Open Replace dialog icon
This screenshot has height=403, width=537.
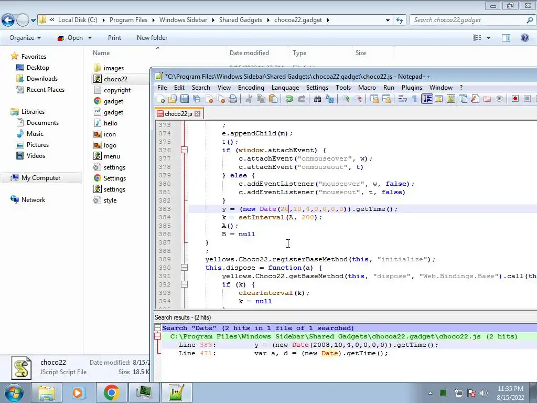point(330,99)
